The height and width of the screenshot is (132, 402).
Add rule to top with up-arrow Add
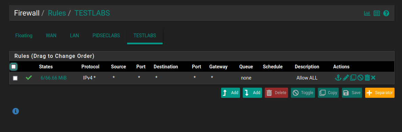tap(231, 93)
